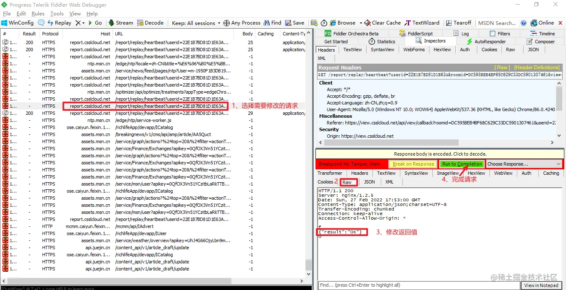
Task: Launch Browse with Internet Explorer icon
Action: click(343, 23)
